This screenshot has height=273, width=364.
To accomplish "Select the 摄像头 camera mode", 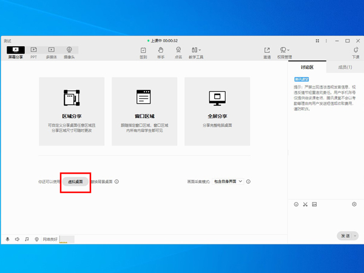I will coord(70,52).
